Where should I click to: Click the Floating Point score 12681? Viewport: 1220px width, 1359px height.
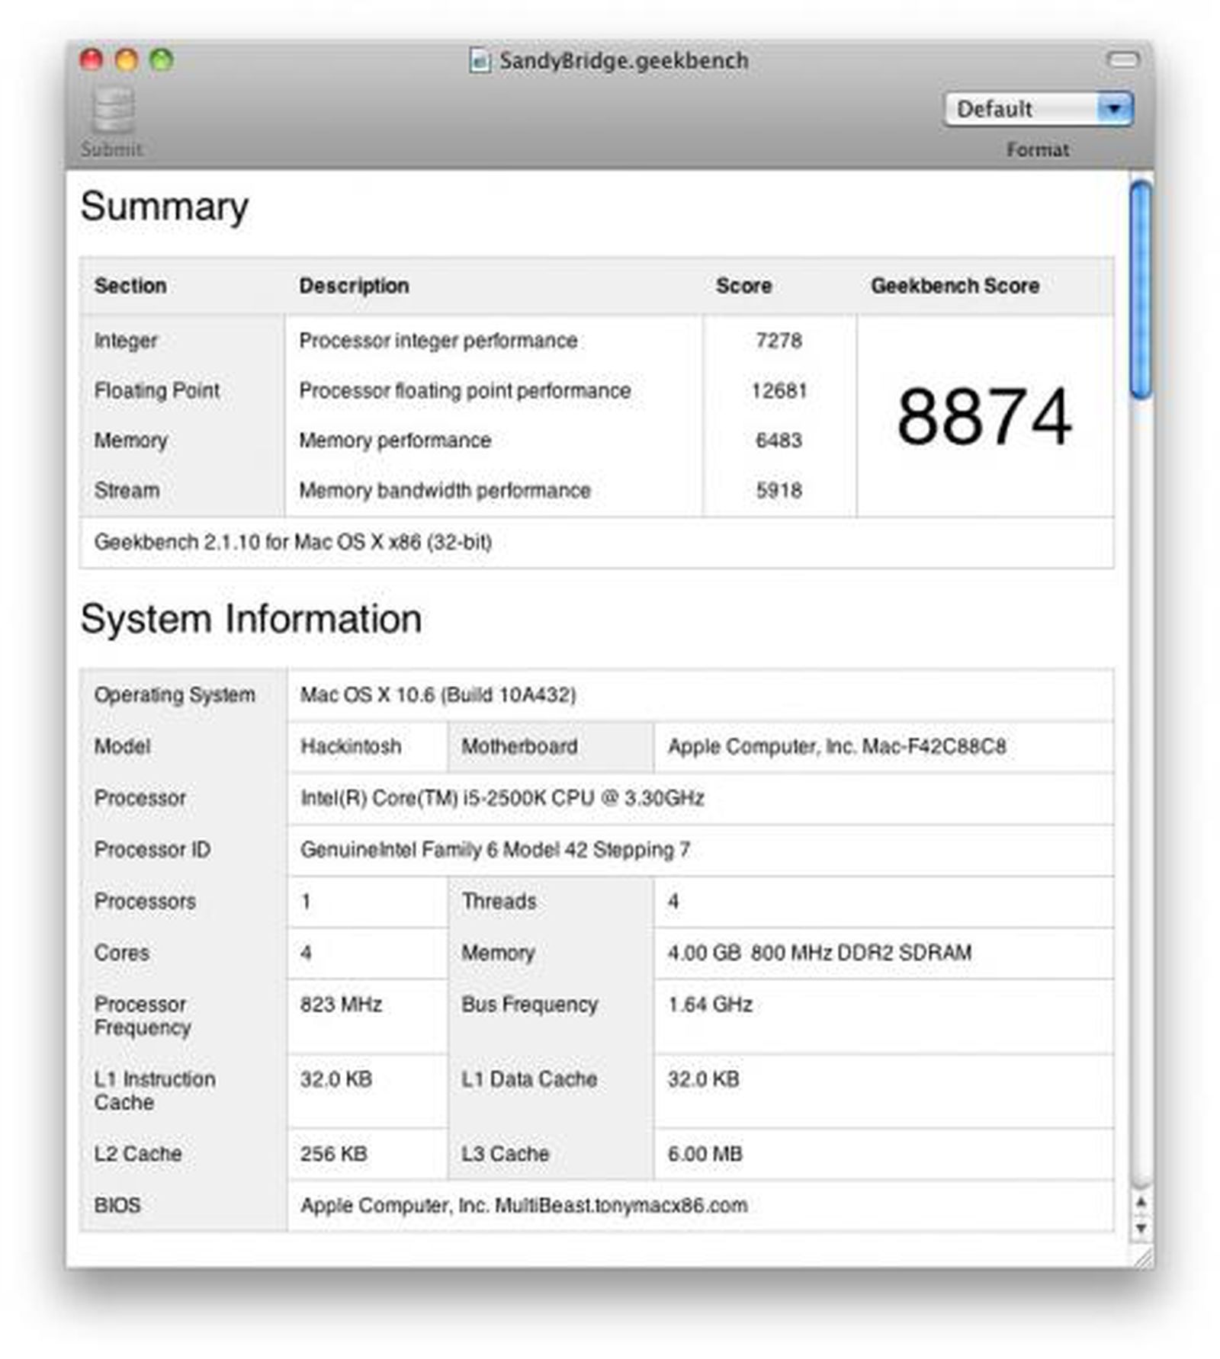(x=779, y=390)
